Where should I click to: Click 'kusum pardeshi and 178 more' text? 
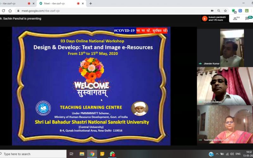pyautogui.click(x=217, y=19)
